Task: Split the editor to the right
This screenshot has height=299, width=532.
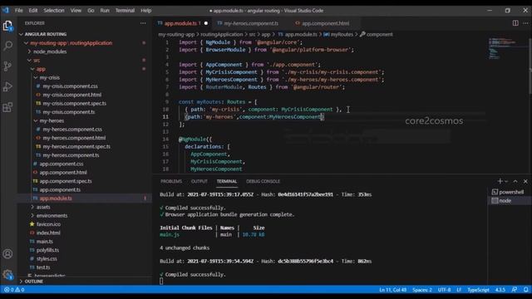Action: (x=515, y=23)
